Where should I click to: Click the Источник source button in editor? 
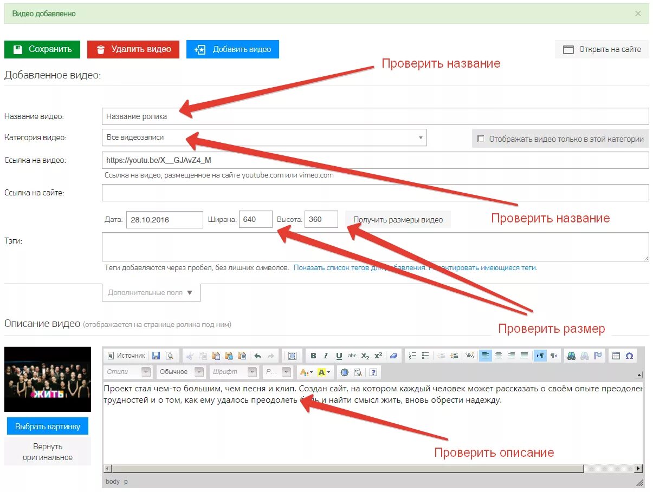[126, 356]
